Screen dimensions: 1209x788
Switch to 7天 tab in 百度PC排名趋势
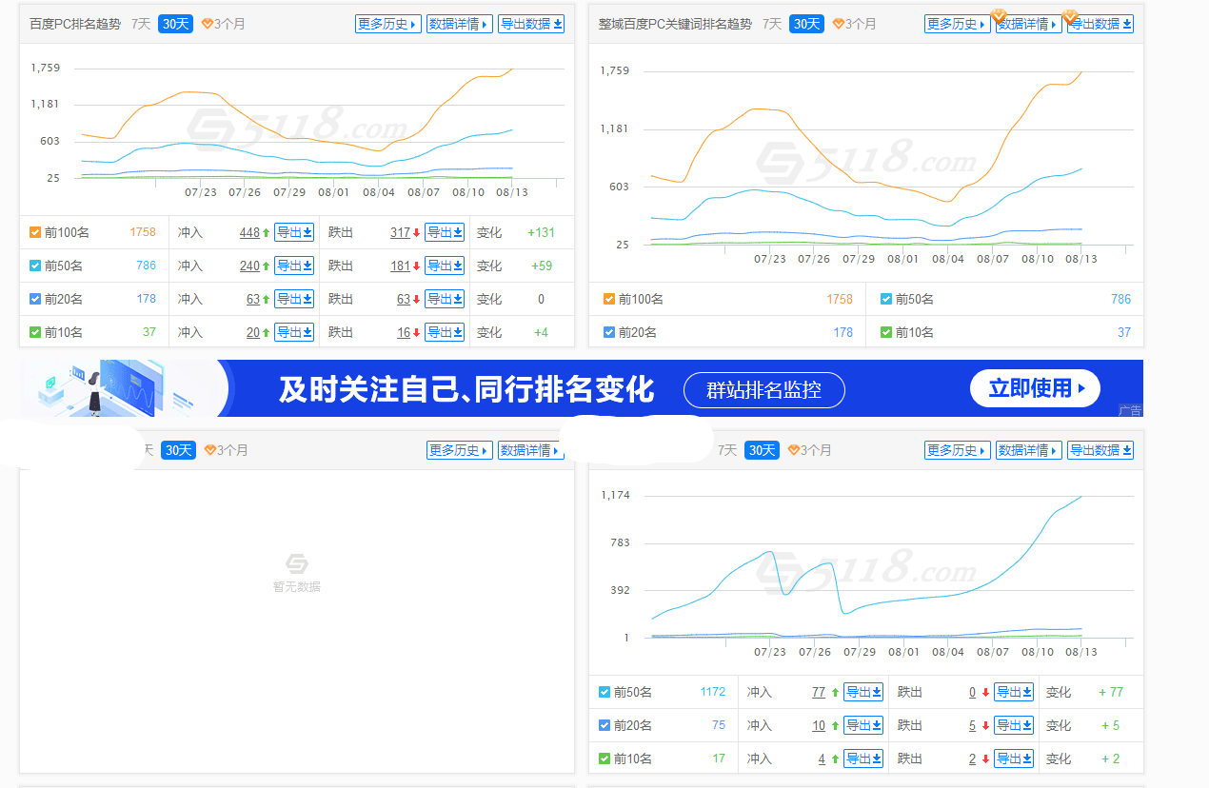click(x=141, y=24)
